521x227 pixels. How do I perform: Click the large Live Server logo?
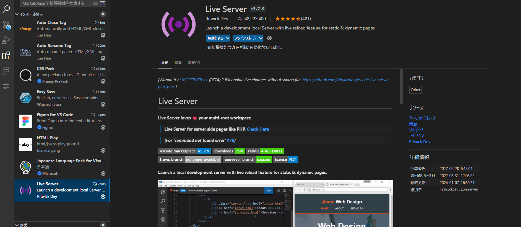coord(179,24)
